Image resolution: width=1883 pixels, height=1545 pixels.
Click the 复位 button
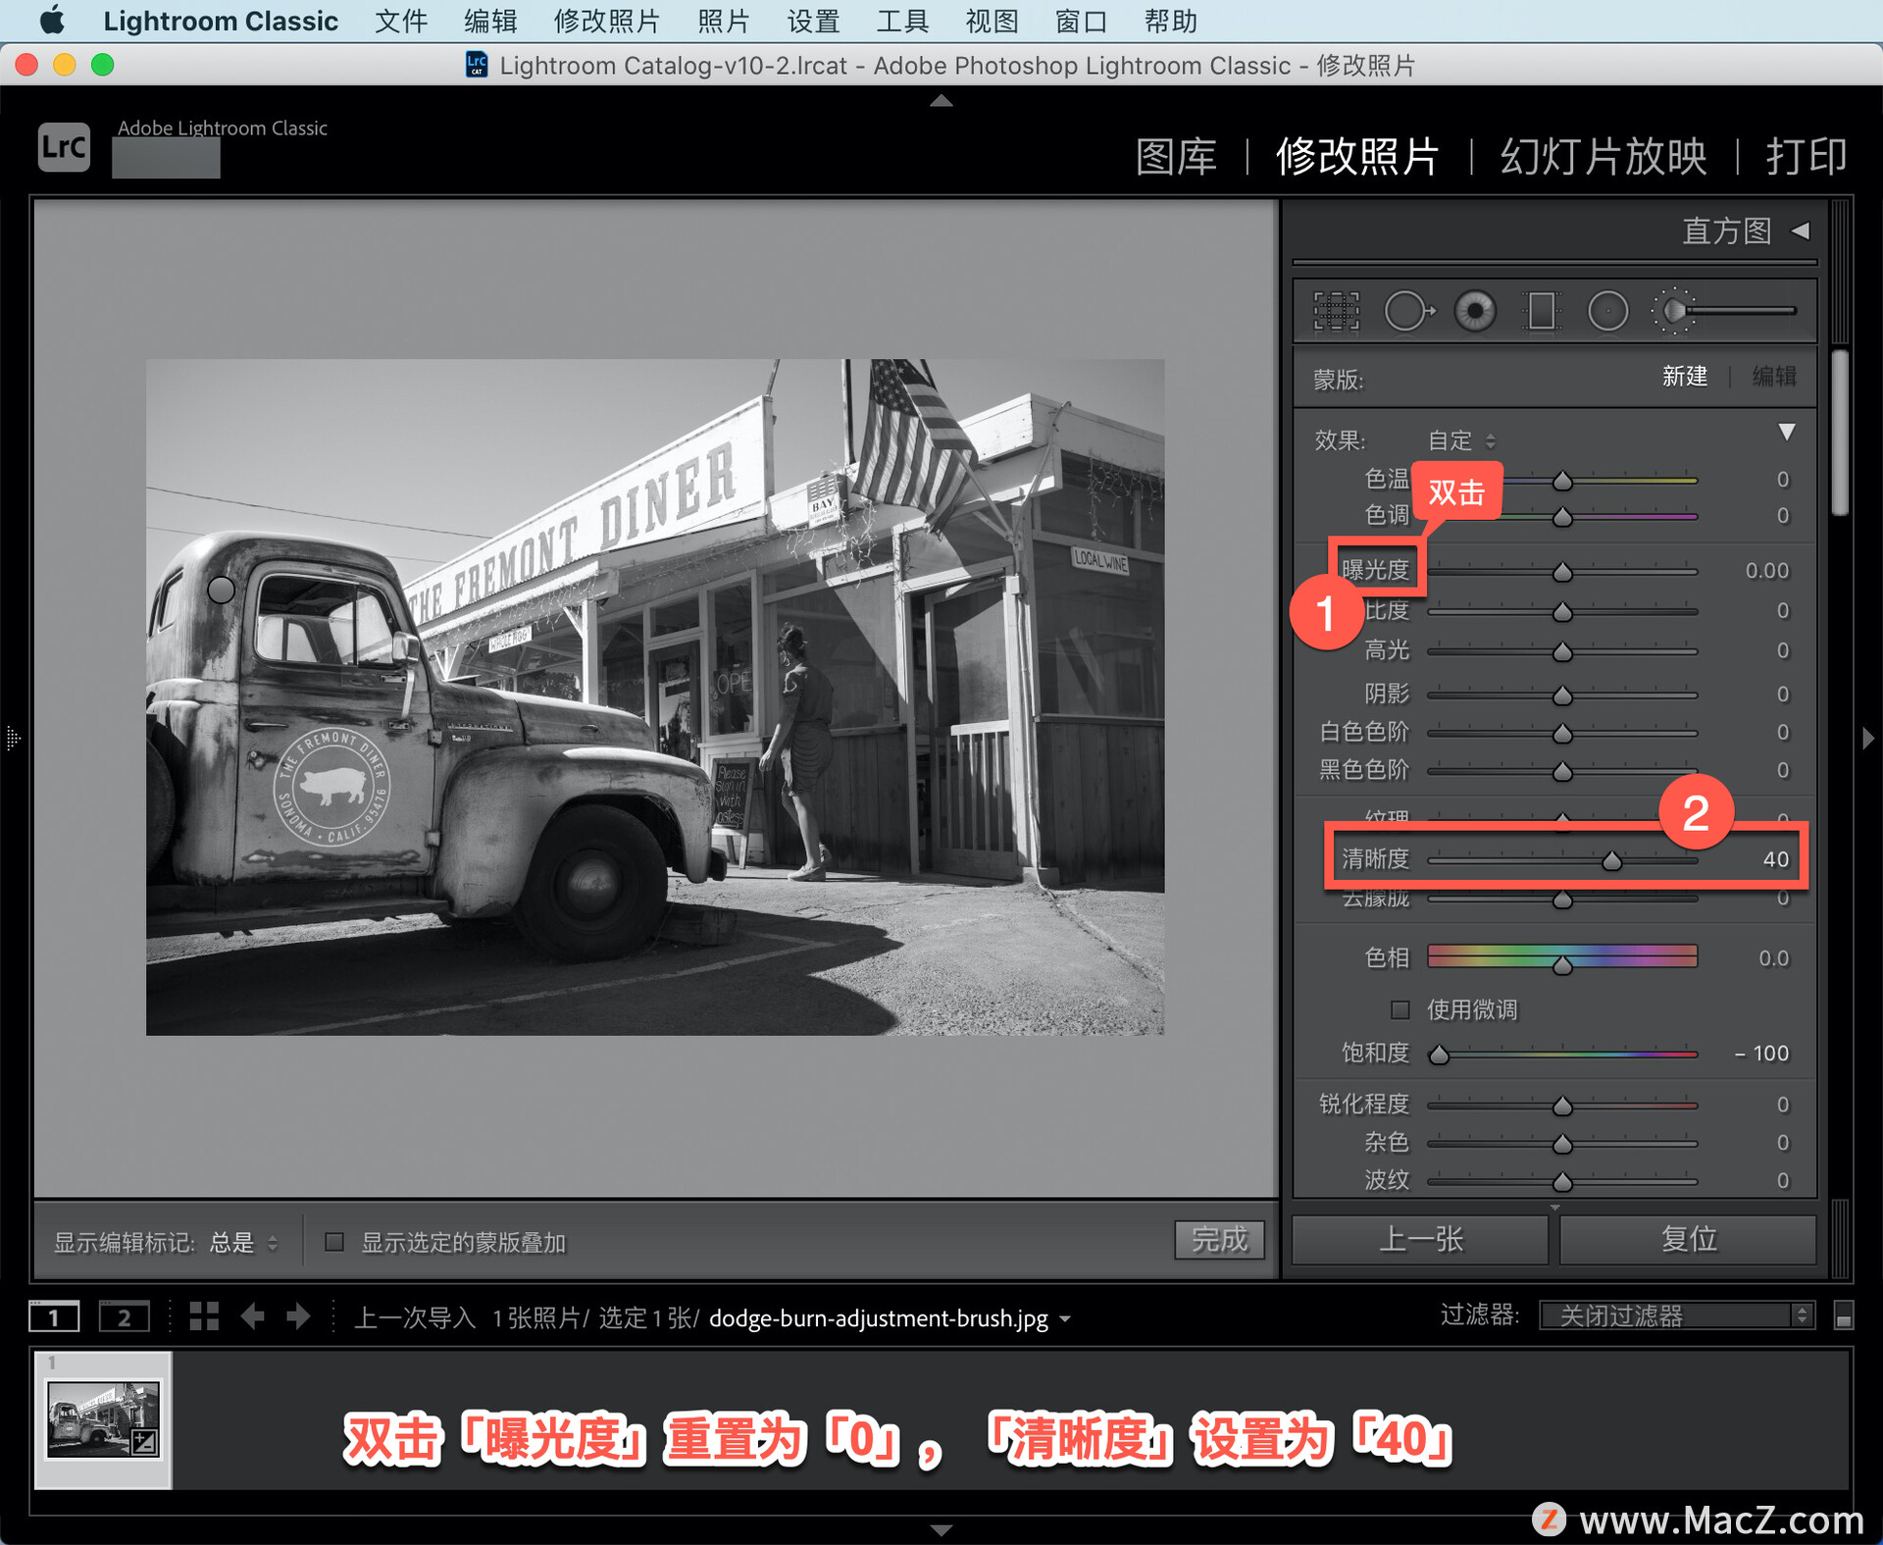tap(1688, 1239)
